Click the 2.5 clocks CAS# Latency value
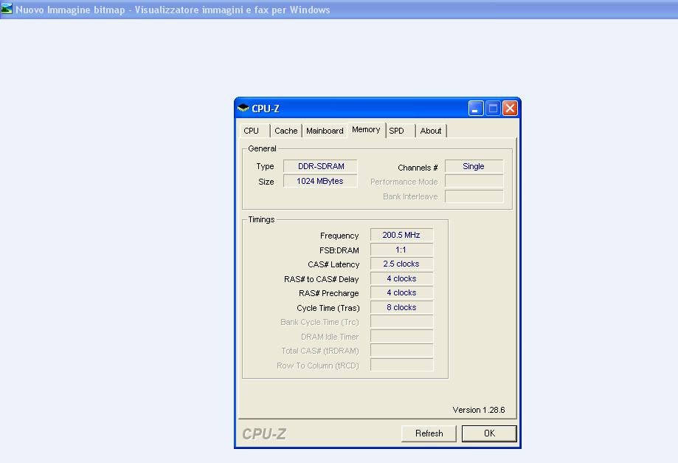 tap(401, 264)
